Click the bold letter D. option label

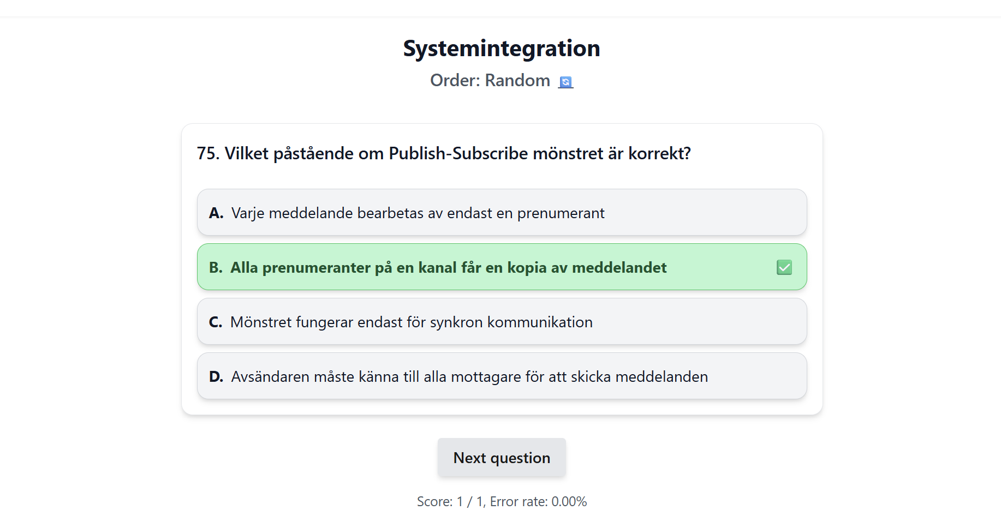coord(216,377)
